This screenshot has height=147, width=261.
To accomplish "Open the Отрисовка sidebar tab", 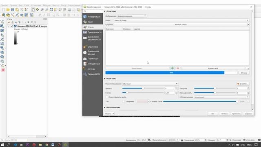I will (93, 47).
